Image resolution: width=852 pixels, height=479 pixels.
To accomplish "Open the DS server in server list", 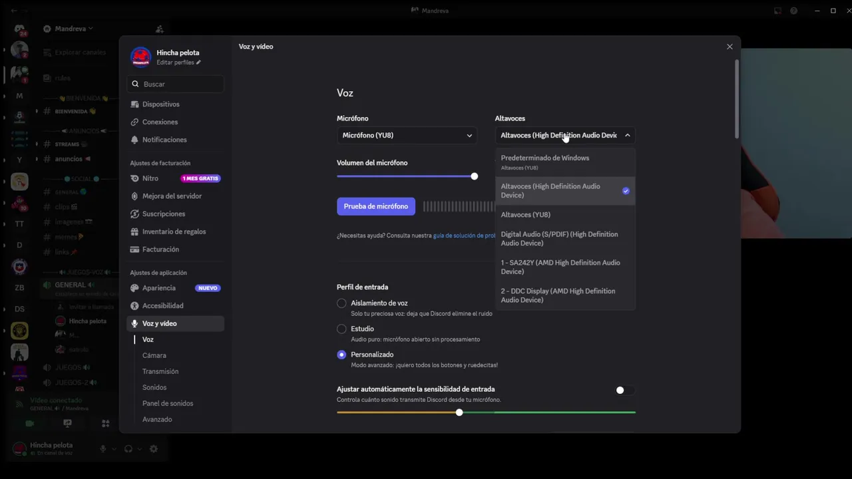I will pos(19,309).
